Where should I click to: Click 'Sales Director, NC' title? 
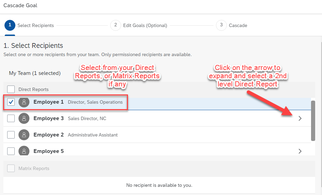[x=87, y=119]
